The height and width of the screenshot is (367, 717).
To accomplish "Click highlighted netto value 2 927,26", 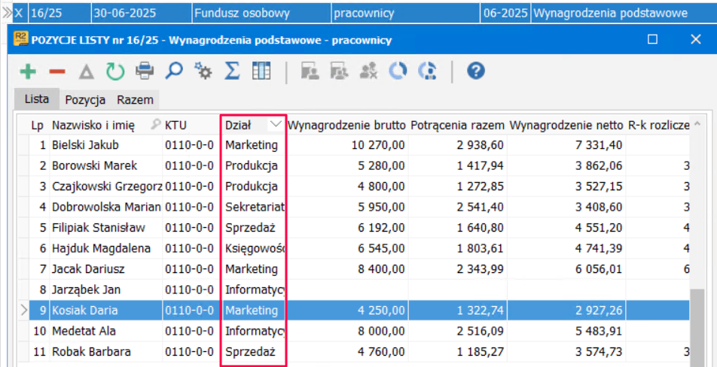I will click(x=599, y=311).
